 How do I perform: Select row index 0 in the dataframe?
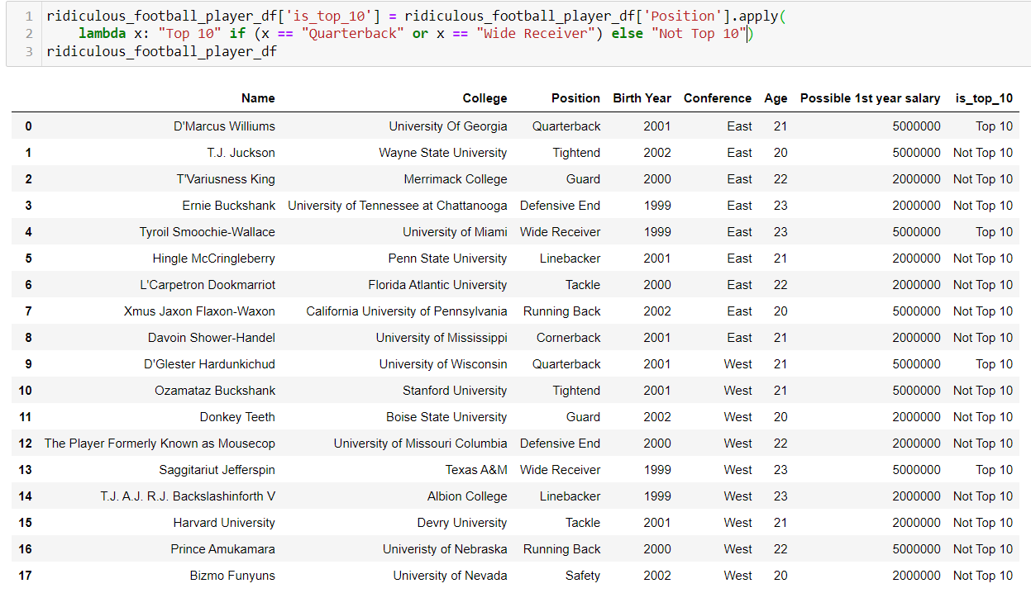[28, 126]
